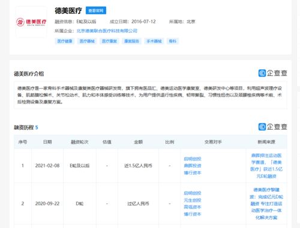Click the 日期 column header
This screenshot has height=228, width=300.
[x=47, y=142]
